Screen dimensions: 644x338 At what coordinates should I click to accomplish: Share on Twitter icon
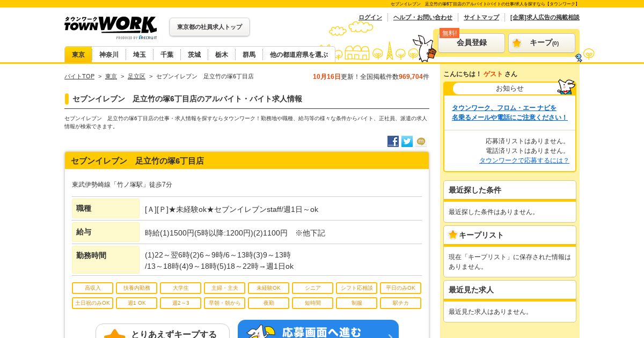[407, 142]
